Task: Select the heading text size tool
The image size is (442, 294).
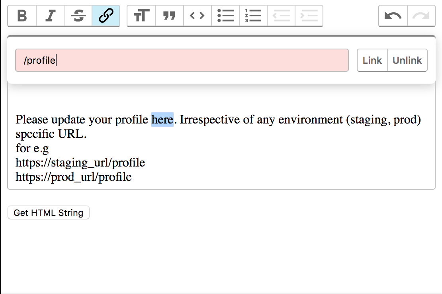Action: tap(141, 16)
